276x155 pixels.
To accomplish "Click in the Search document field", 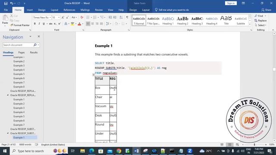I will tap(18, 45).
